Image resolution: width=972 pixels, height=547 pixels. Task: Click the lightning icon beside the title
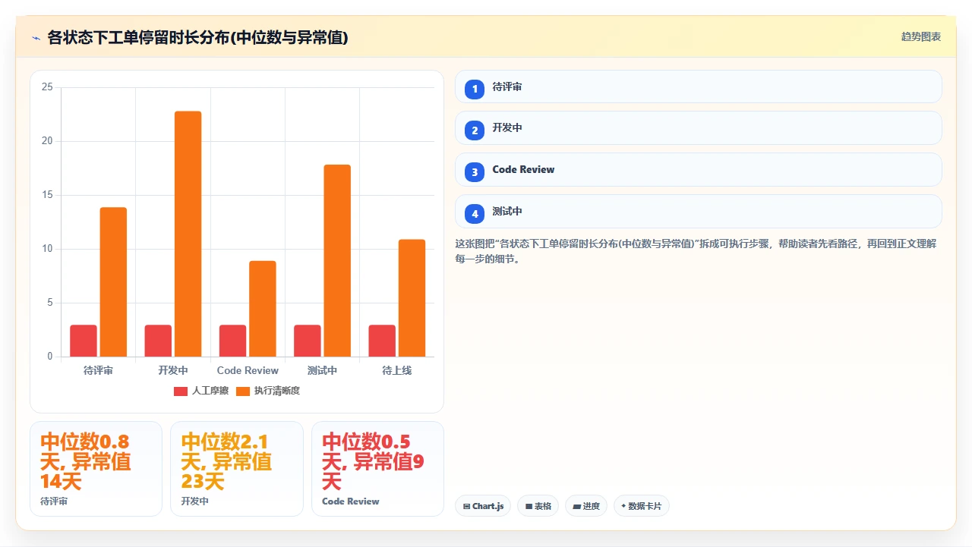pyautogui.click(x=36, y=38)
